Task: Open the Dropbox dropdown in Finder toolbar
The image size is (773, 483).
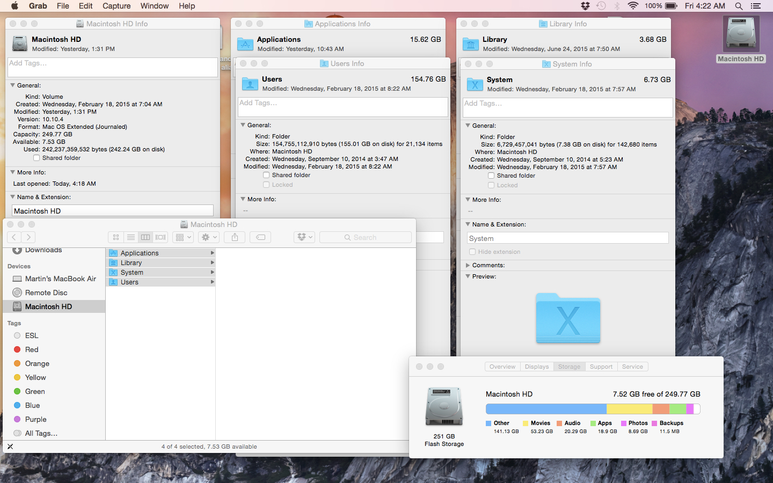Action: coord(304,237)
